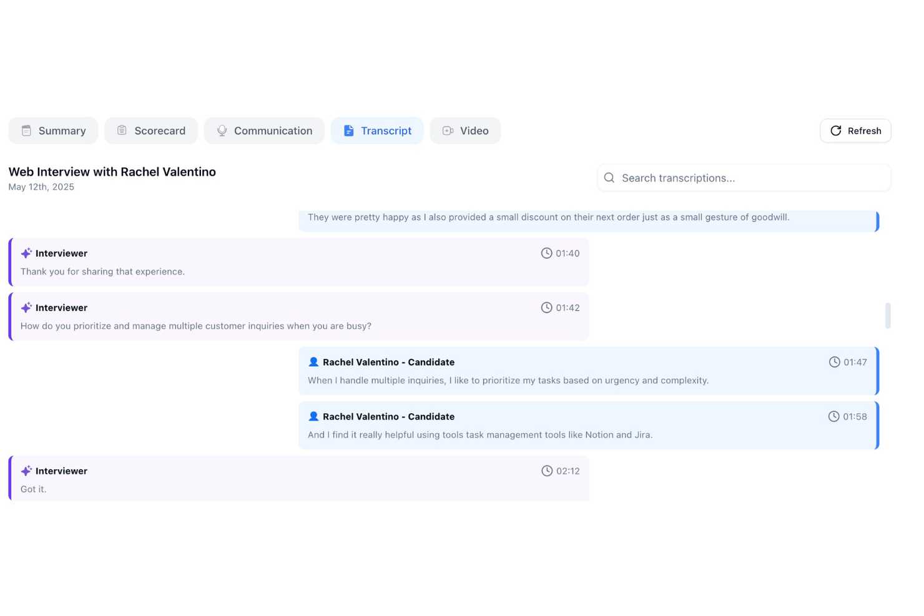The image size is (924, 616).
Task: Go to the Video tab
Action: 465,130
